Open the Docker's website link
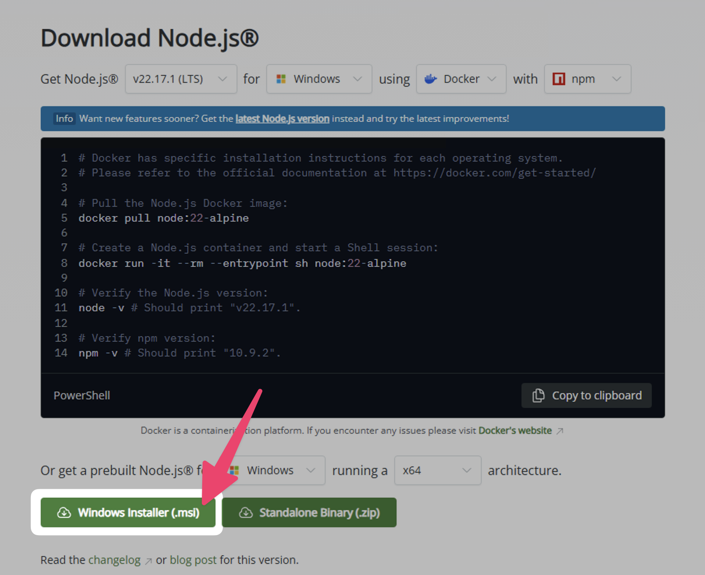This screenshot has width=705, height=575. 515,431
